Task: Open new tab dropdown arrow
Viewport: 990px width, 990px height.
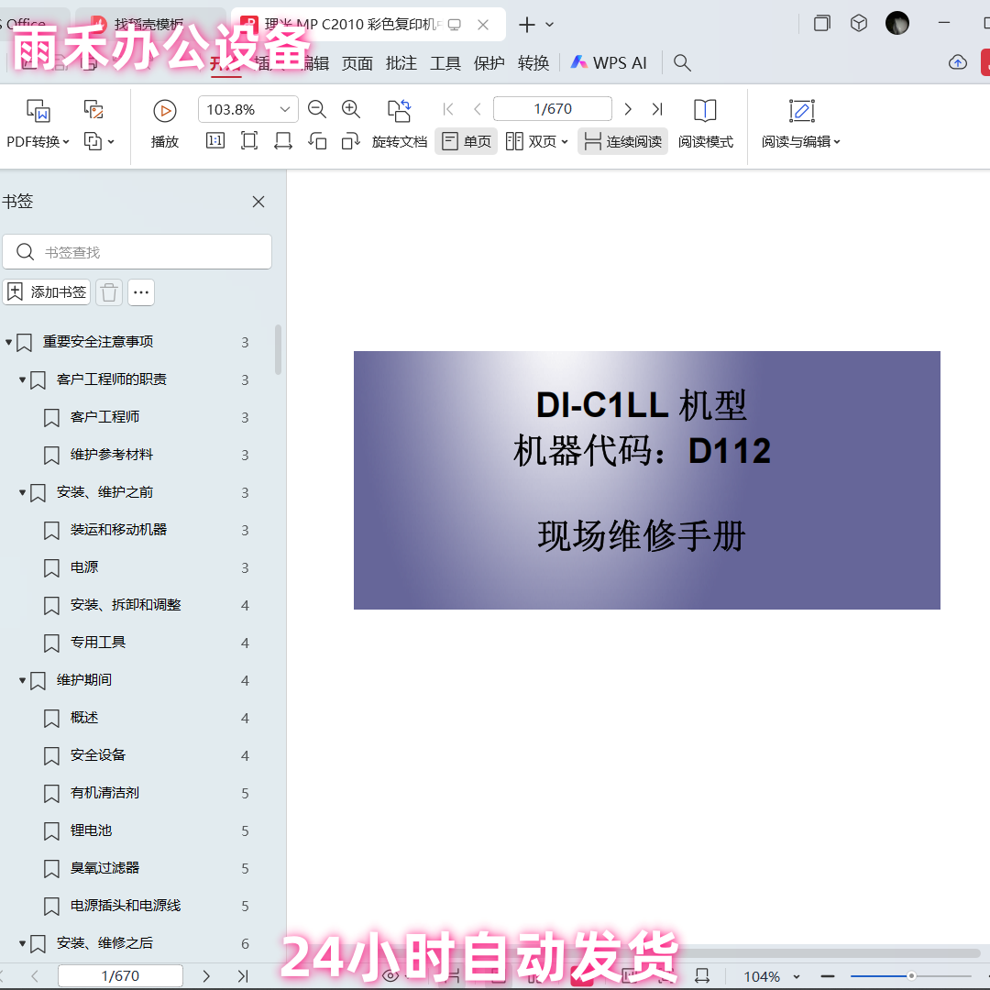Action: pos(549,25)
